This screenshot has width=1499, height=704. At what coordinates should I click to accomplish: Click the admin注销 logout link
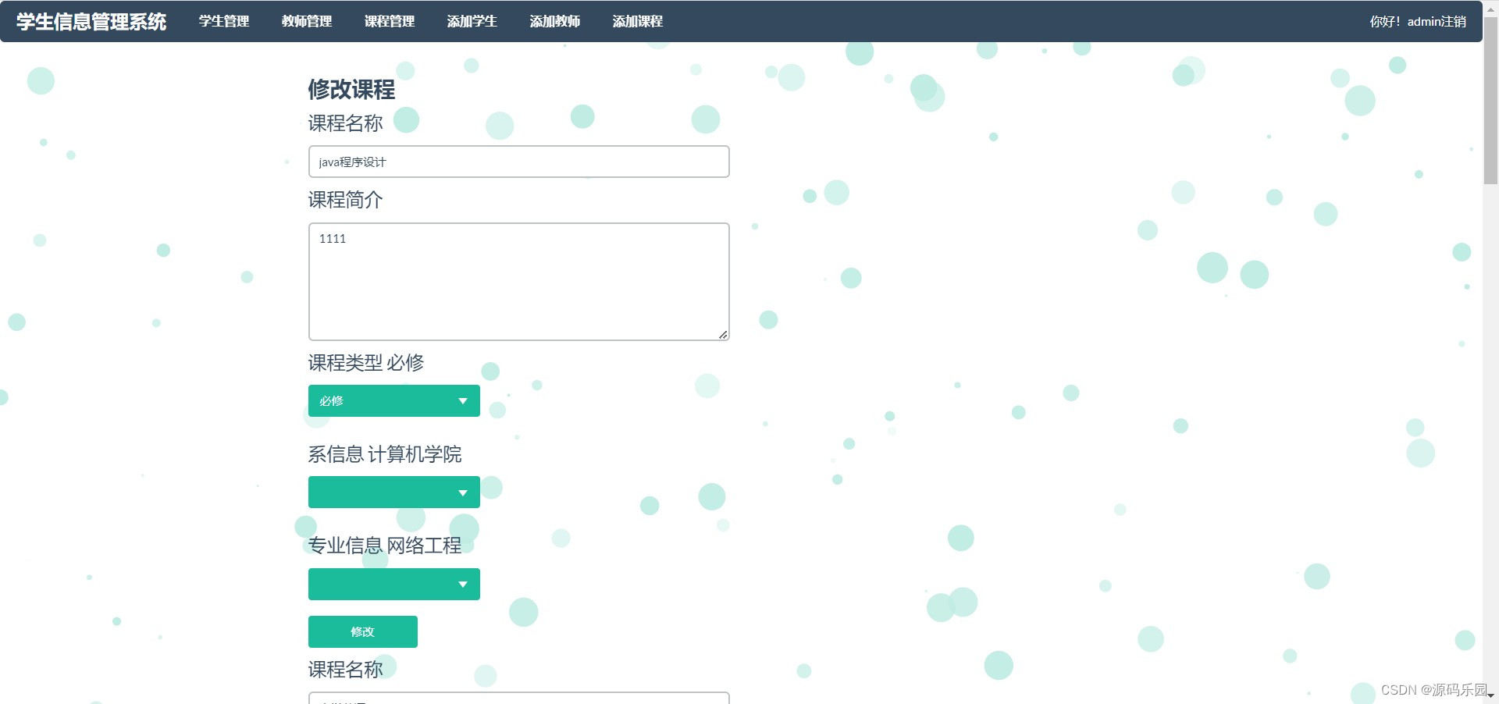[x=1437, y=21]
